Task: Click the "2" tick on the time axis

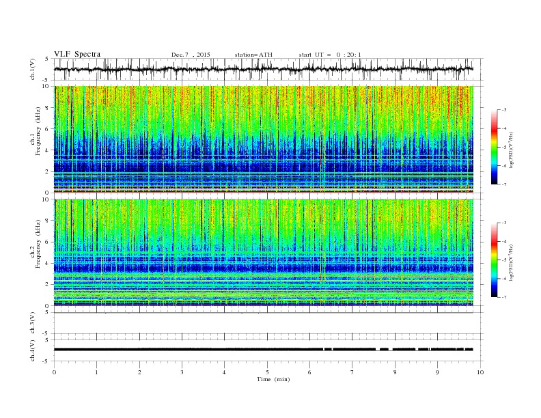Action: [139, 372]
